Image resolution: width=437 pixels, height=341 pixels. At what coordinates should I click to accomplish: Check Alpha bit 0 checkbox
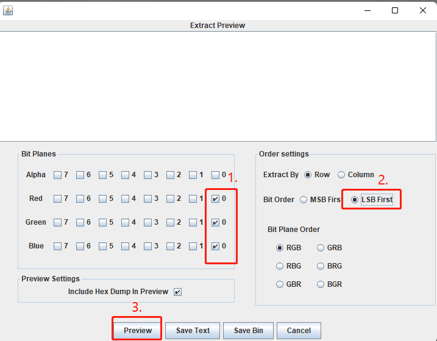(215, 175)
